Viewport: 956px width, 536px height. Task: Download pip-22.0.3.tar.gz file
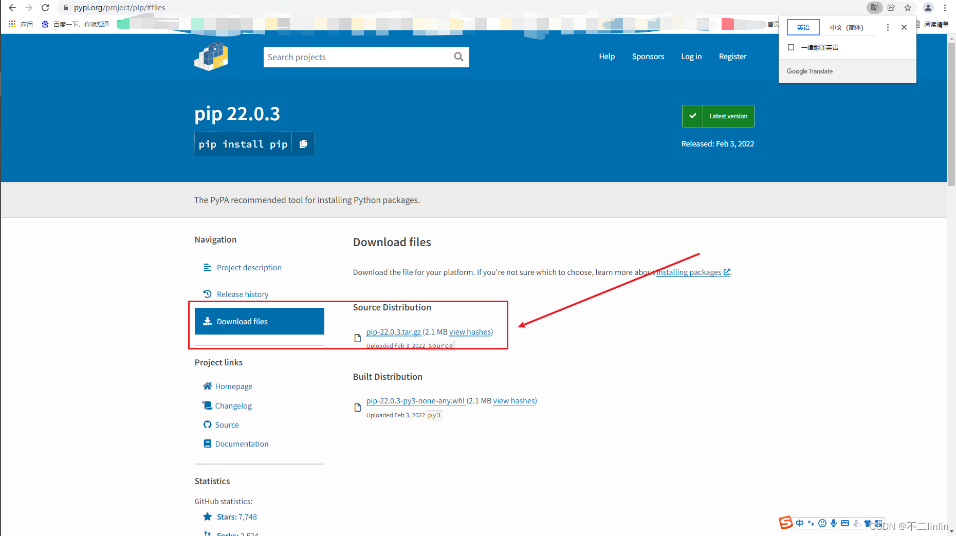(394, 332)
